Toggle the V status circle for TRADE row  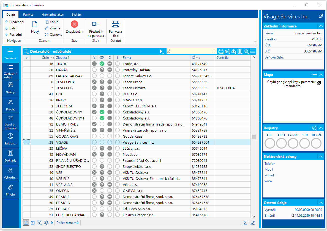[94, 64]
